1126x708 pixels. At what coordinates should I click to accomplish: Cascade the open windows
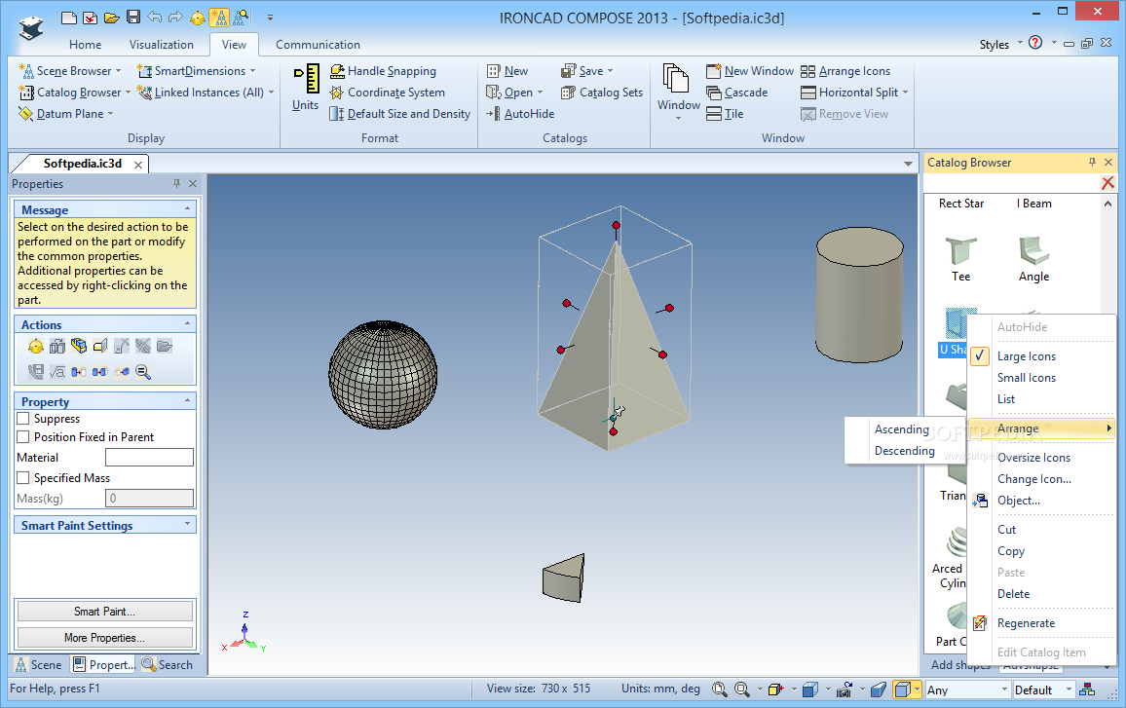[737, 93]
